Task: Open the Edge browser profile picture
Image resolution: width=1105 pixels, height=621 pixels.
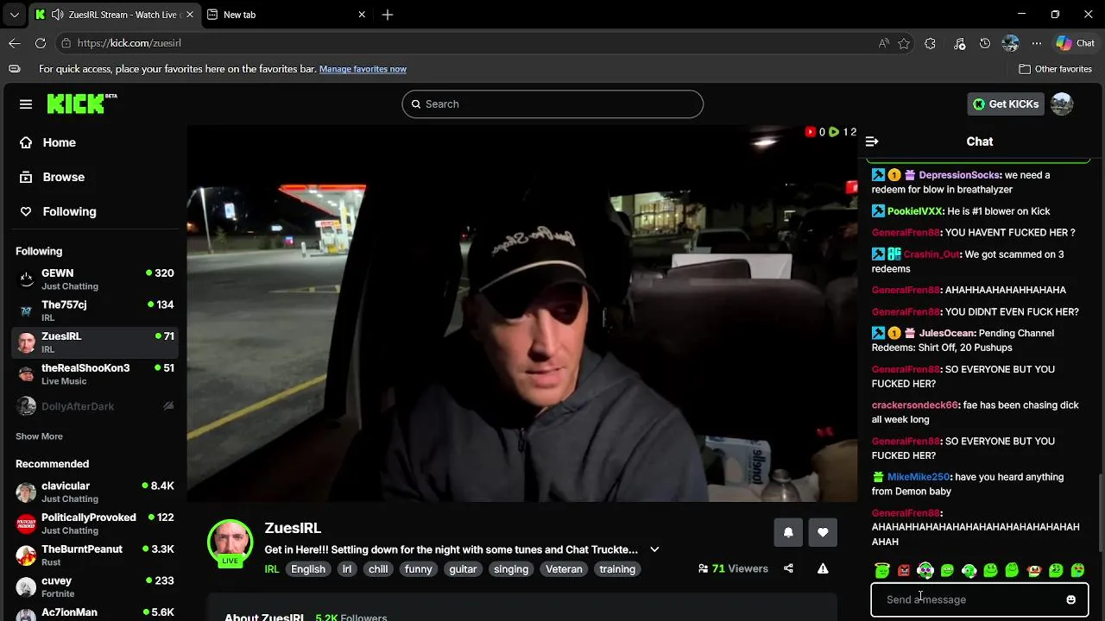Action: tap(1011, 43)
